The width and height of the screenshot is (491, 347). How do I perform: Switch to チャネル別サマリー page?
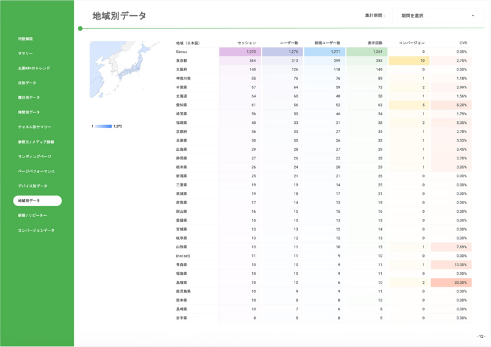click(34, 128)
